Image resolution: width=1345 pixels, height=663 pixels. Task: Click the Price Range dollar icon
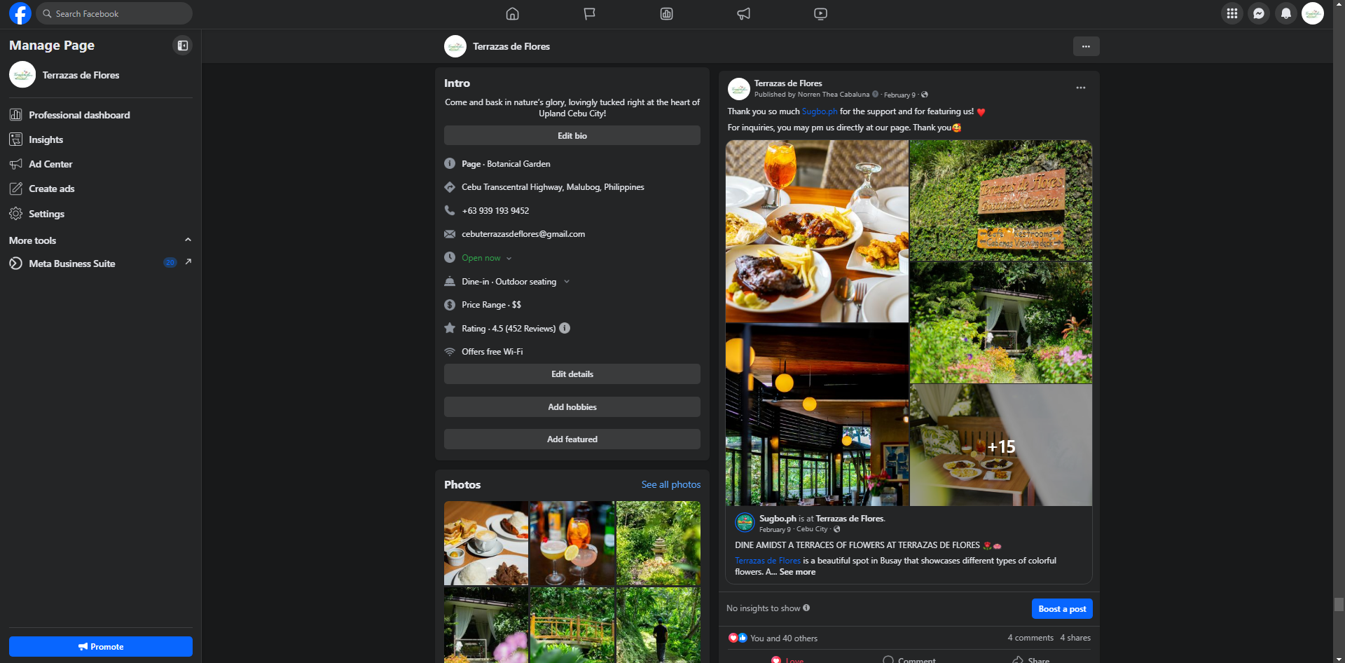click(x=450, y=305)
